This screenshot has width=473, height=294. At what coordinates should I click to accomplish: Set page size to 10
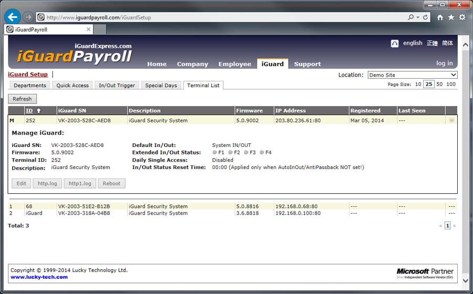tap(418, 85)
